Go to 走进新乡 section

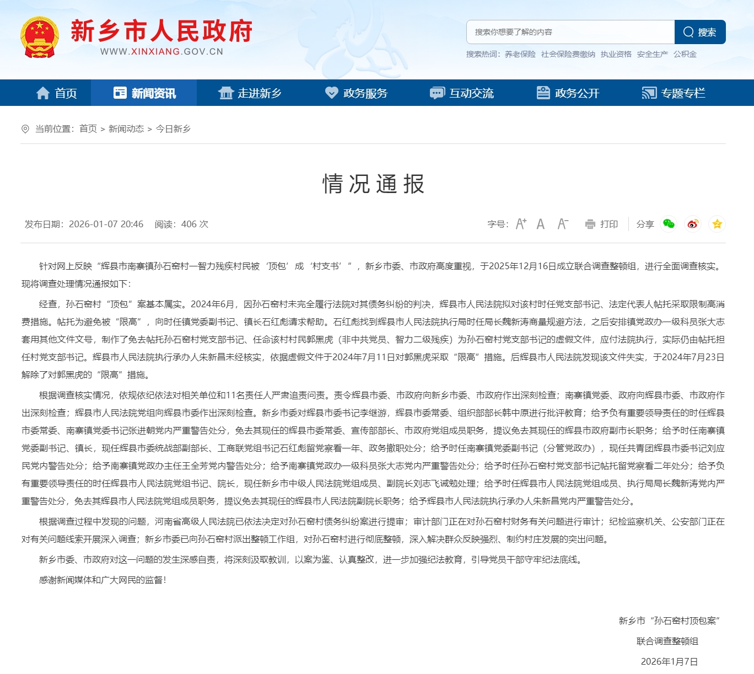tap(250, 93)
